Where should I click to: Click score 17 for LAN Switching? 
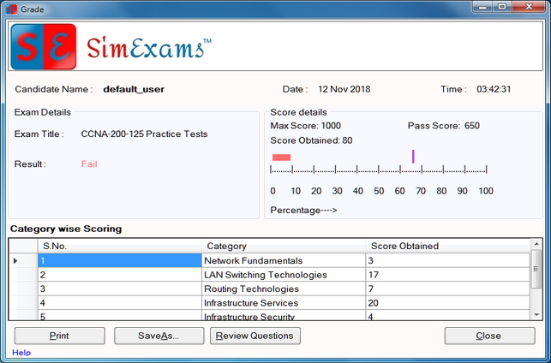447,275
